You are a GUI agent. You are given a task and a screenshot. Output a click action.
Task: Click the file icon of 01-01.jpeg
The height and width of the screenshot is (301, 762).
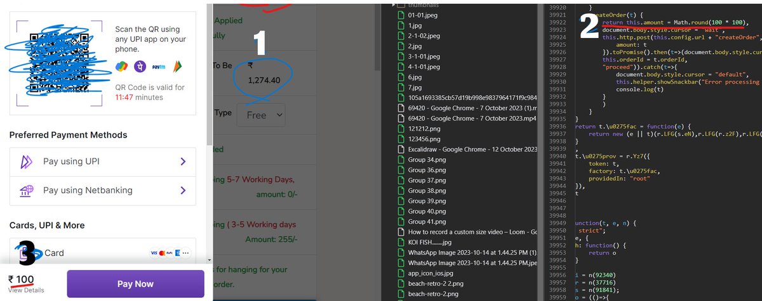(x=400, y=15)
